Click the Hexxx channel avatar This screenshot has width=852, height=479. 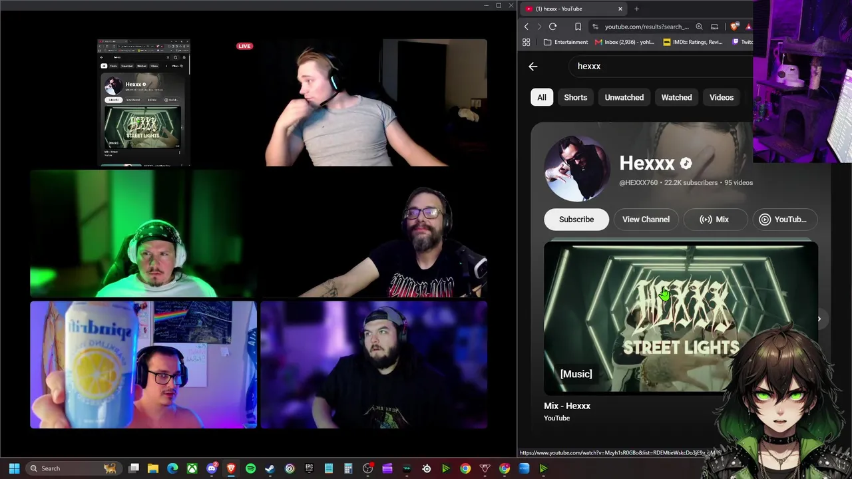[576, 169]
